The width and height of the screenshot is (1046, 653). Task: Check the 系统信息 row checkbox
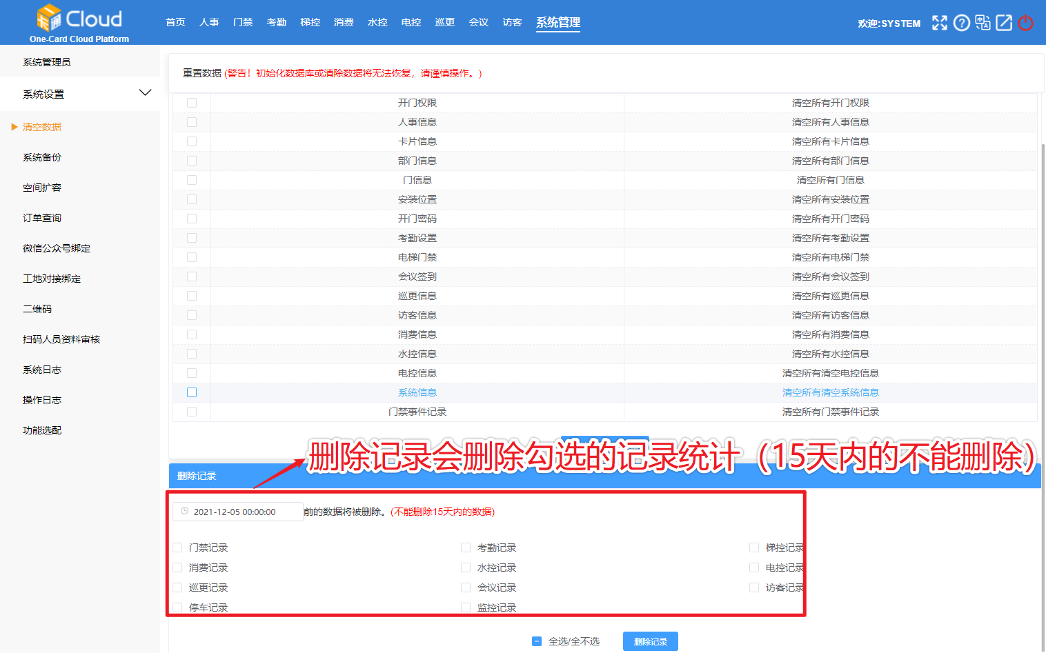192,392
